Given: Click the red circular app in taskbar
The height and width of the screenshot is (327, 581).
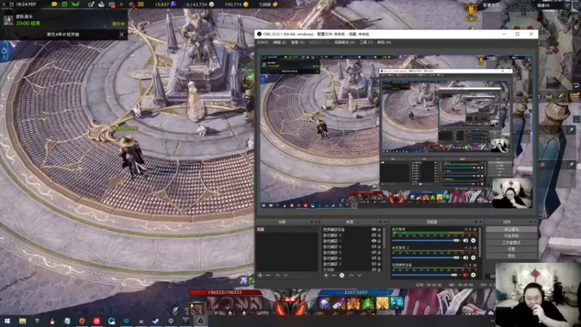Looking at the screenshot, I should point(97,321).
